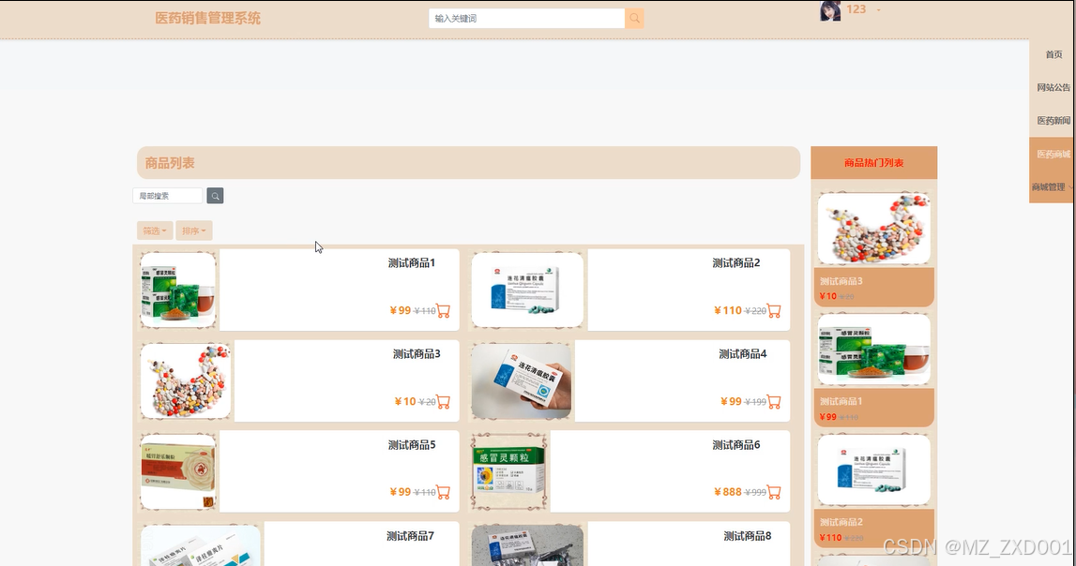The width and height of the screenshot is (1076, 566).
Task: Add 测试商品5 to cart via cart icon
Action: (x=444, y=492)
